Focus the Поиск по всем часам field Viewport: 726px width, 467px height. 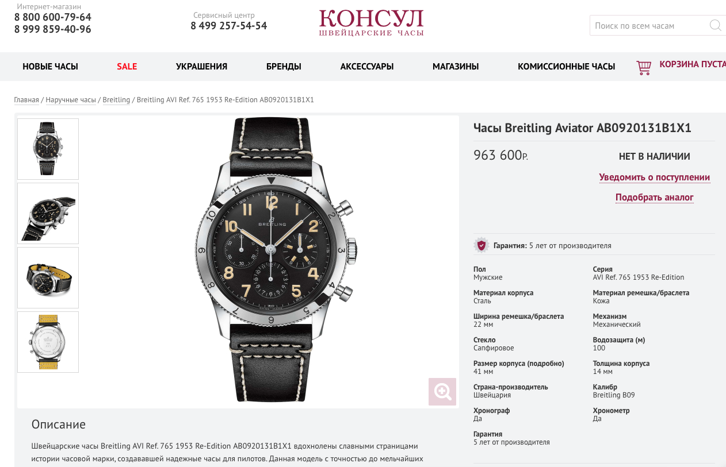pos(649,25)
